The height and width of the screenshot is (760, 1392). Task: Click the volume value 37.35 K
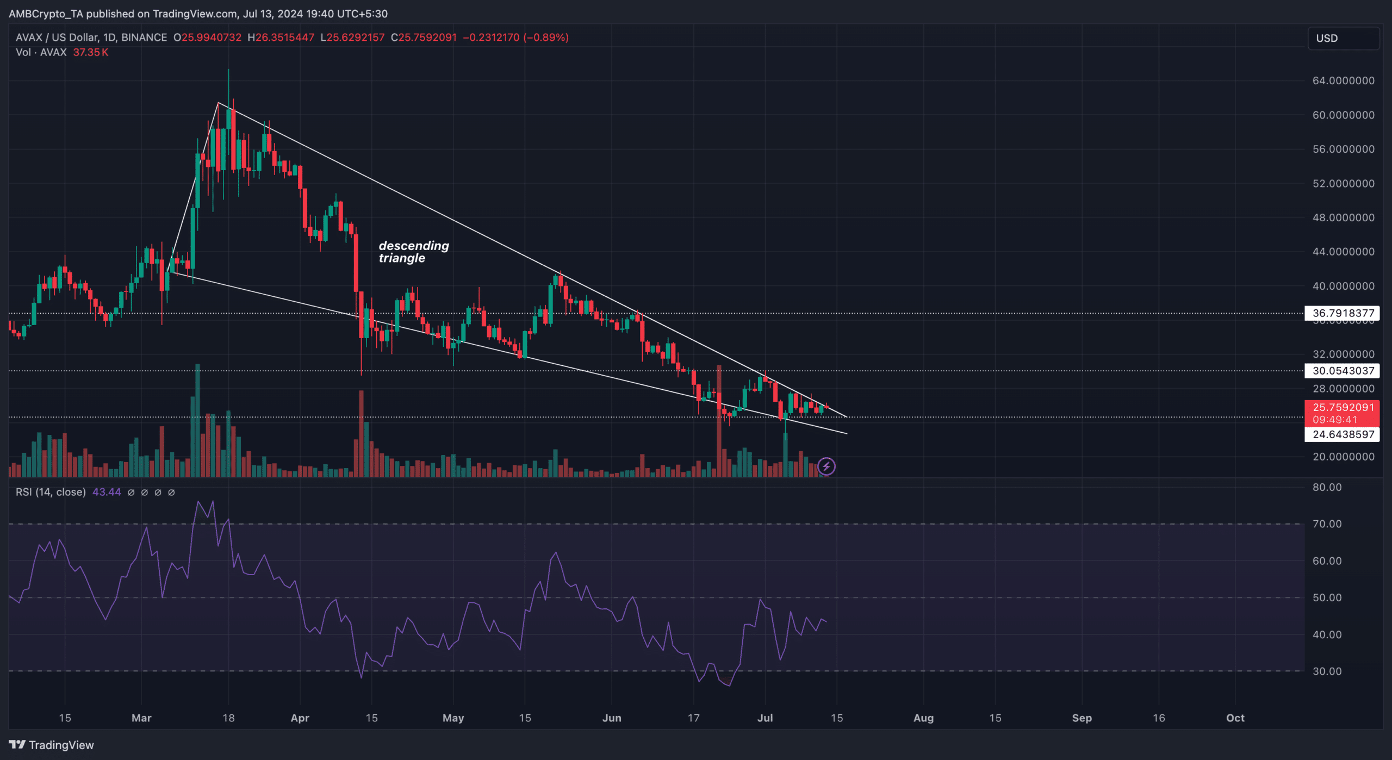pos(91,52)
